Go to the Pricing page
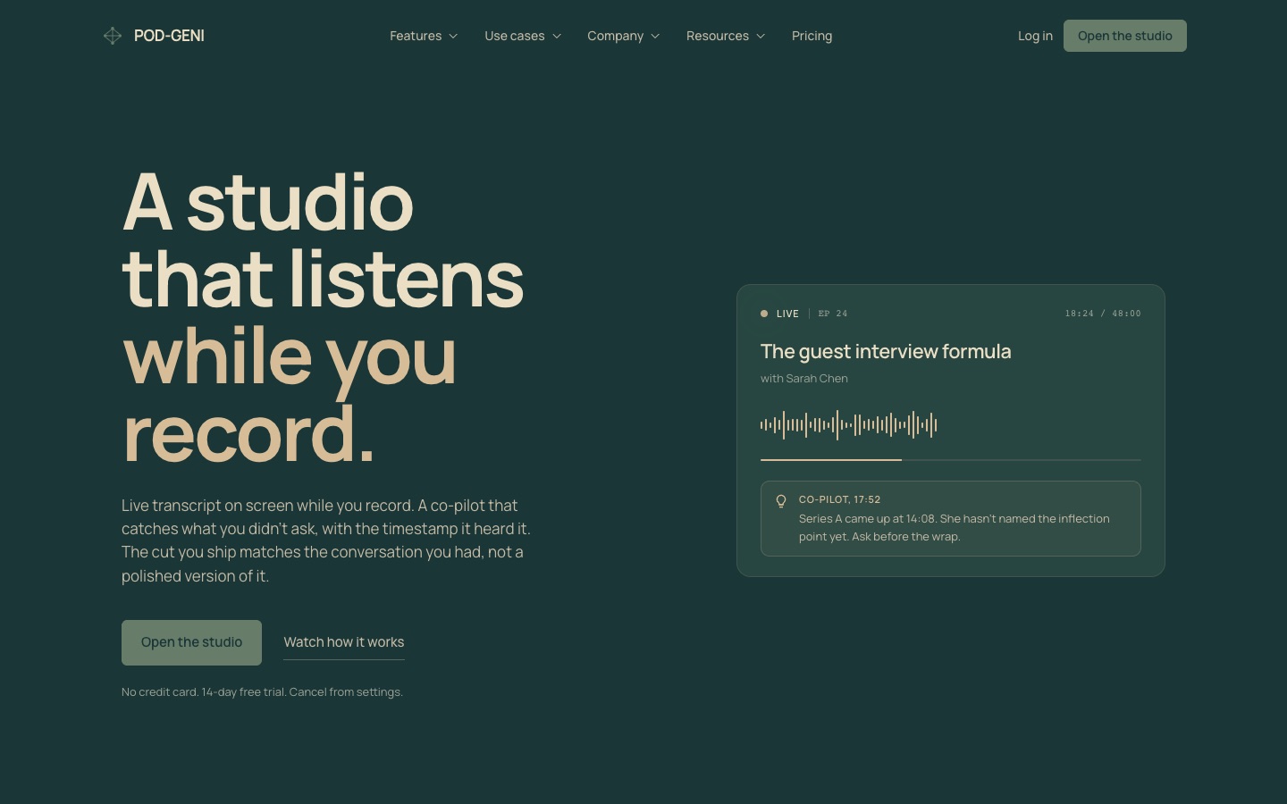The image size is (1287, 804). tap(812, 36)
